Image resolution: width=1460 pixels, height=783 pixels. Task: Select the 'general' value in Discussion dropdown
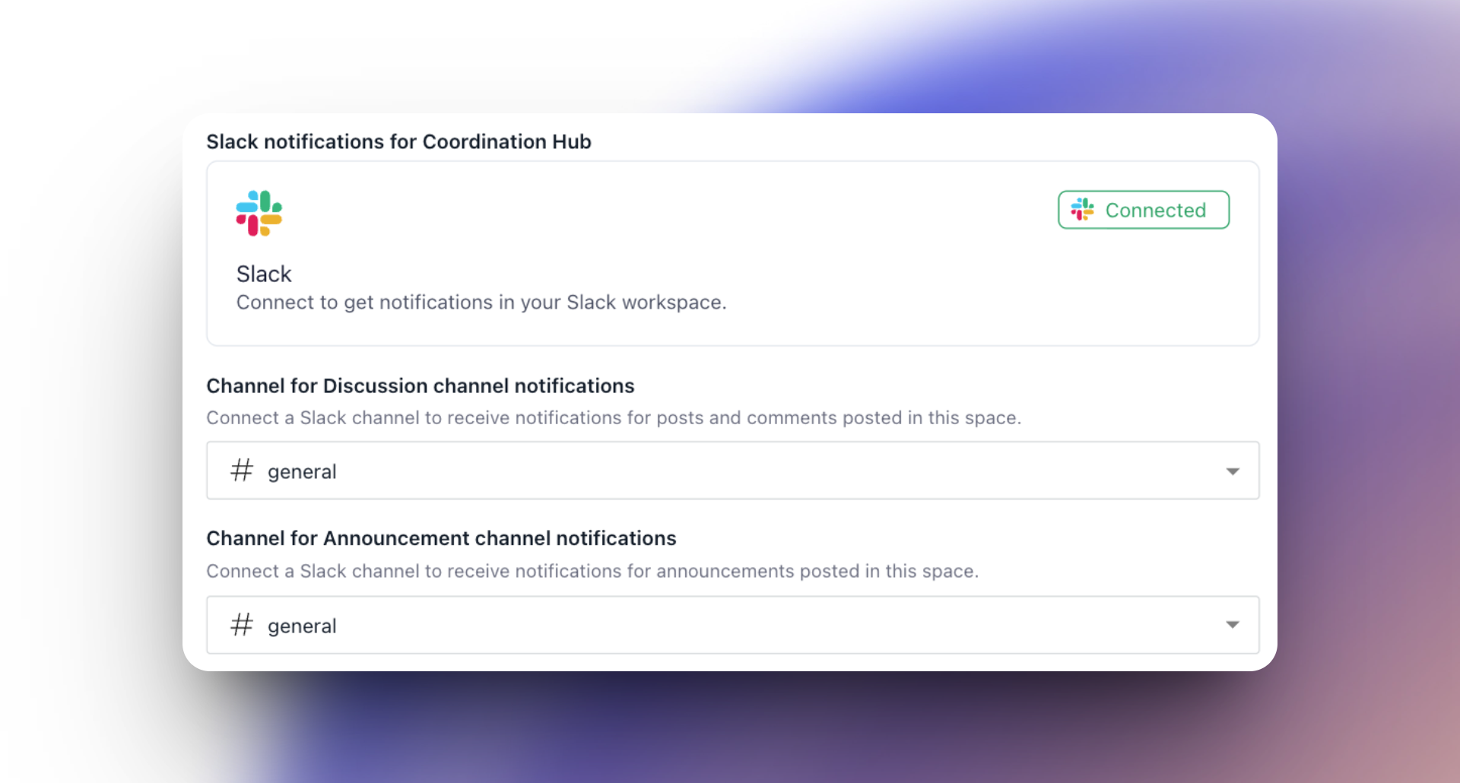coord(302,472)
